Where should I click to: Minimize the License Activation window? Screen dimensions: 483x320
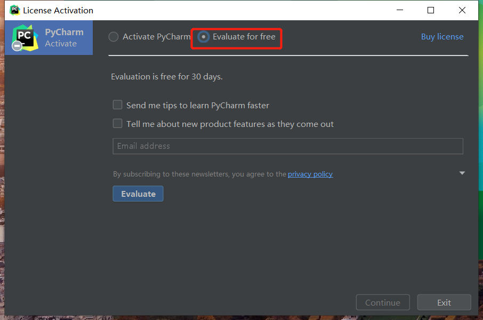(400, 10)
